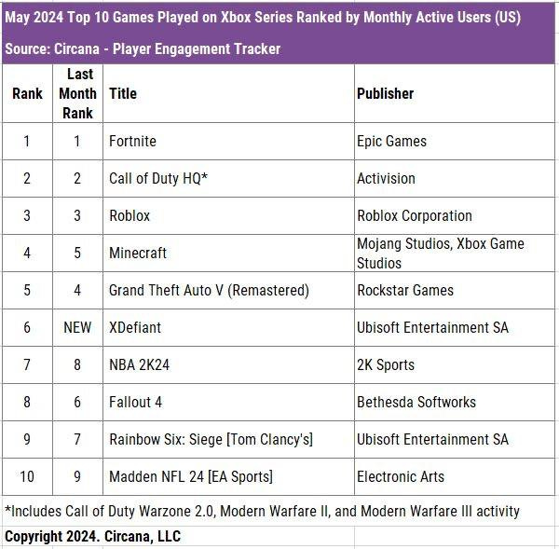The image size is (559, 549).
Task: Click the Activision publisher cell
Action: pyautogui.click(x=386, y=179)
